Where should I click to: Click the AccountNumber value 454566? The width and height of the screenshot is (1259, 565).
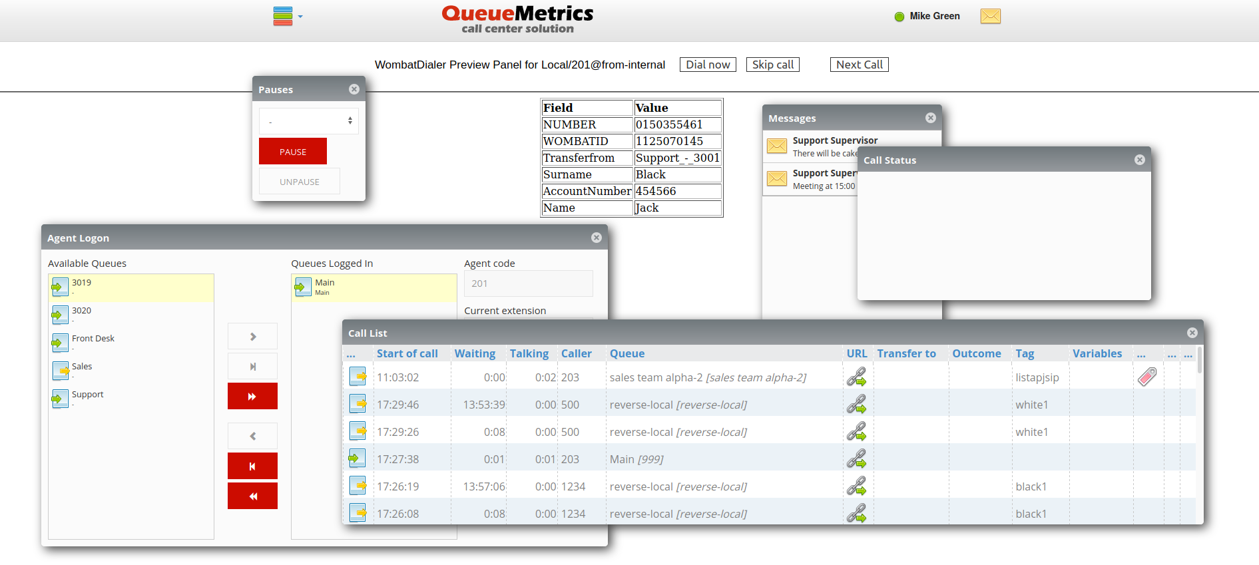pyautogui.click(x=678, y=191)
